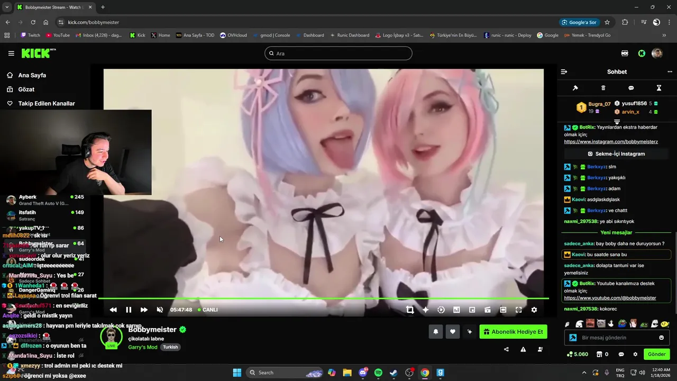Unmute the stream volume
Viewport: 677px width, 381px height.
(160, 310)
